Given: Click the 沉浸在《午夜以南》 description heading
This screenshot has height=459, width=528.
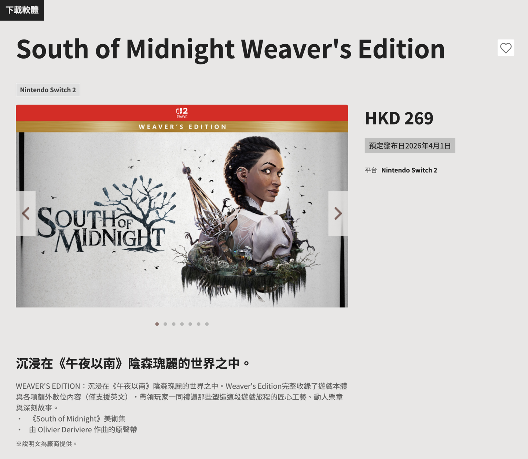Looking at the screenshot, I should [x=133, y=363].
